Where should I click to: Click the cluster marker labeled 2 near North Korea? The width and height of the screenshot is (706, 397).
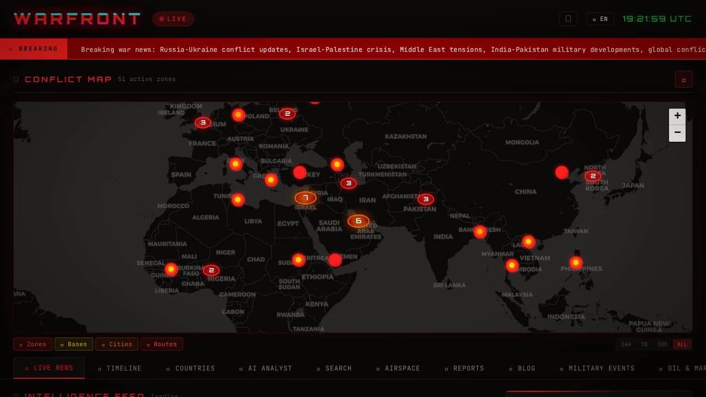point(592,176)
